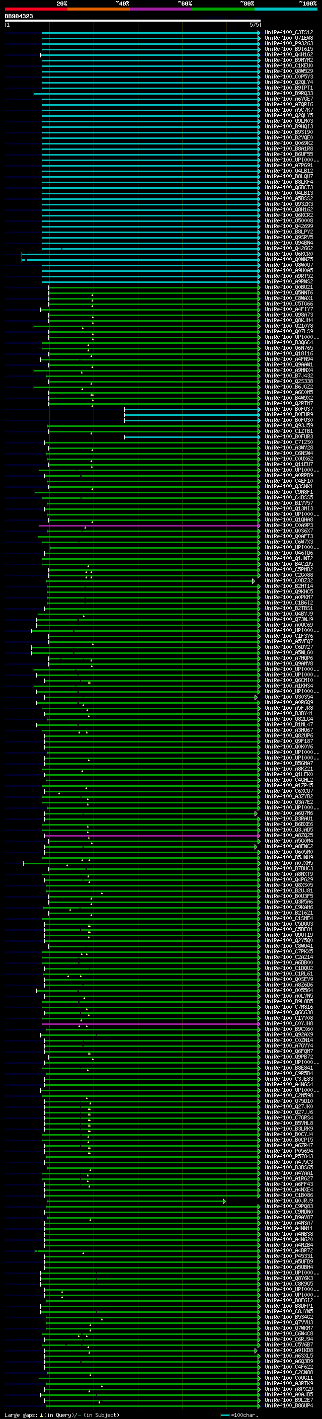The image size is (322, 1419).
Task: Select hit label UniRef100_Q4LB12
Action: click(289, 171)
